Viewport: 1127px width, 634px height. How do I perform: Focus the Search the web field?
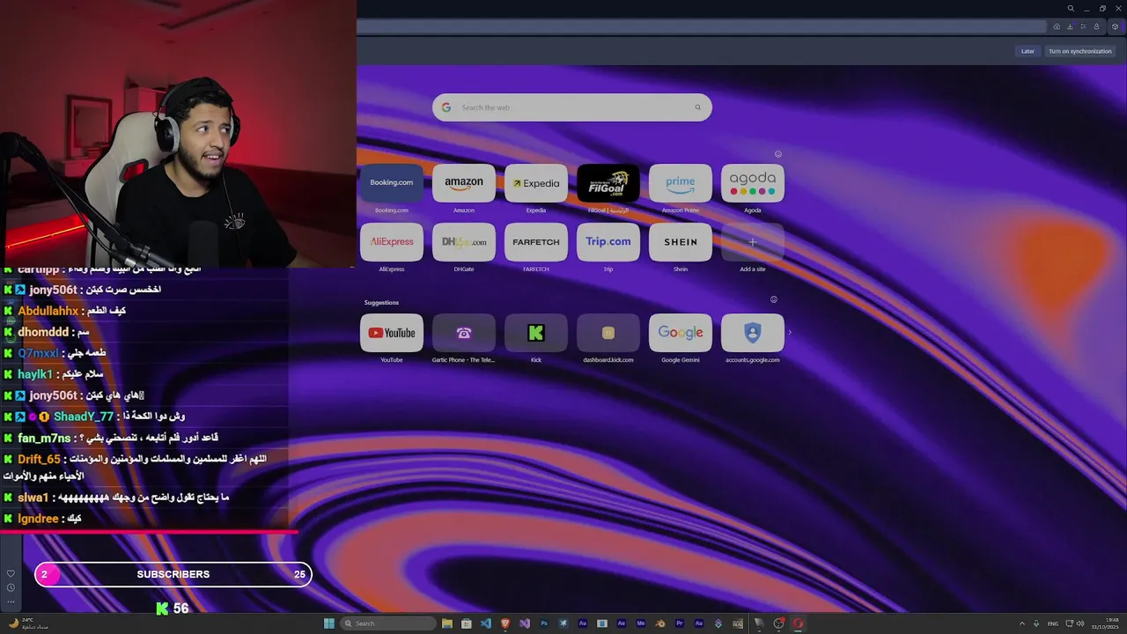coord(572,107)
